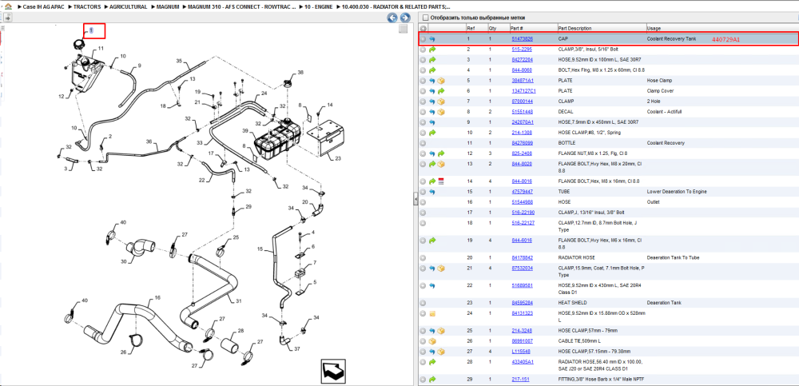Image resolution: width=799 pixels, height=386 pixels.
Task: Select the circle marker for Ref 20 RADIATOR HOSE
Action: 423,257
